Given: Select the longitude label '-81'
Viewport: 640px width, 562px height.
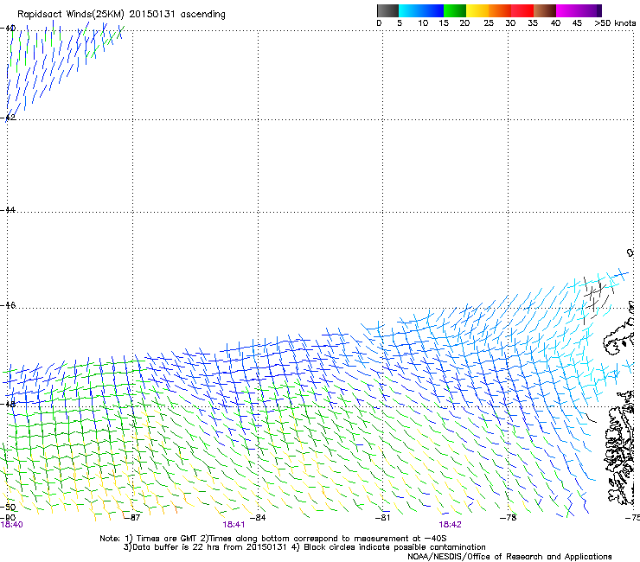Looking at the screenshot, I should click(383, 518).
